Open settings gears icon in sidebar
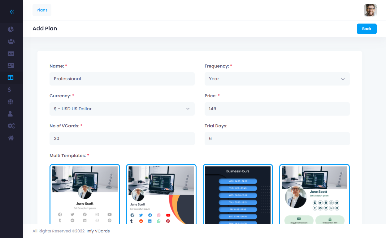The image size is (386, 238). click(11, 126)
